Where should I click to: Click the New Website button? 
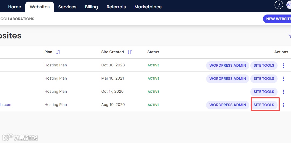(278, 19)
